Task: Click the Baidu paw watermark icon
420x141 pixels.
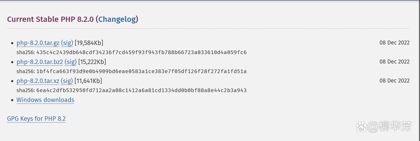Action: pos(361,127)
